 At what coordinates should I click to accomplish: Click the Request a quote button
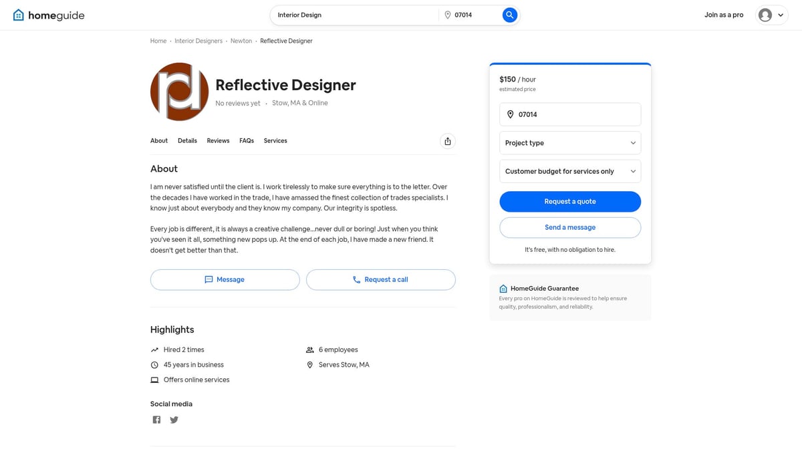(x=570, y=201)
